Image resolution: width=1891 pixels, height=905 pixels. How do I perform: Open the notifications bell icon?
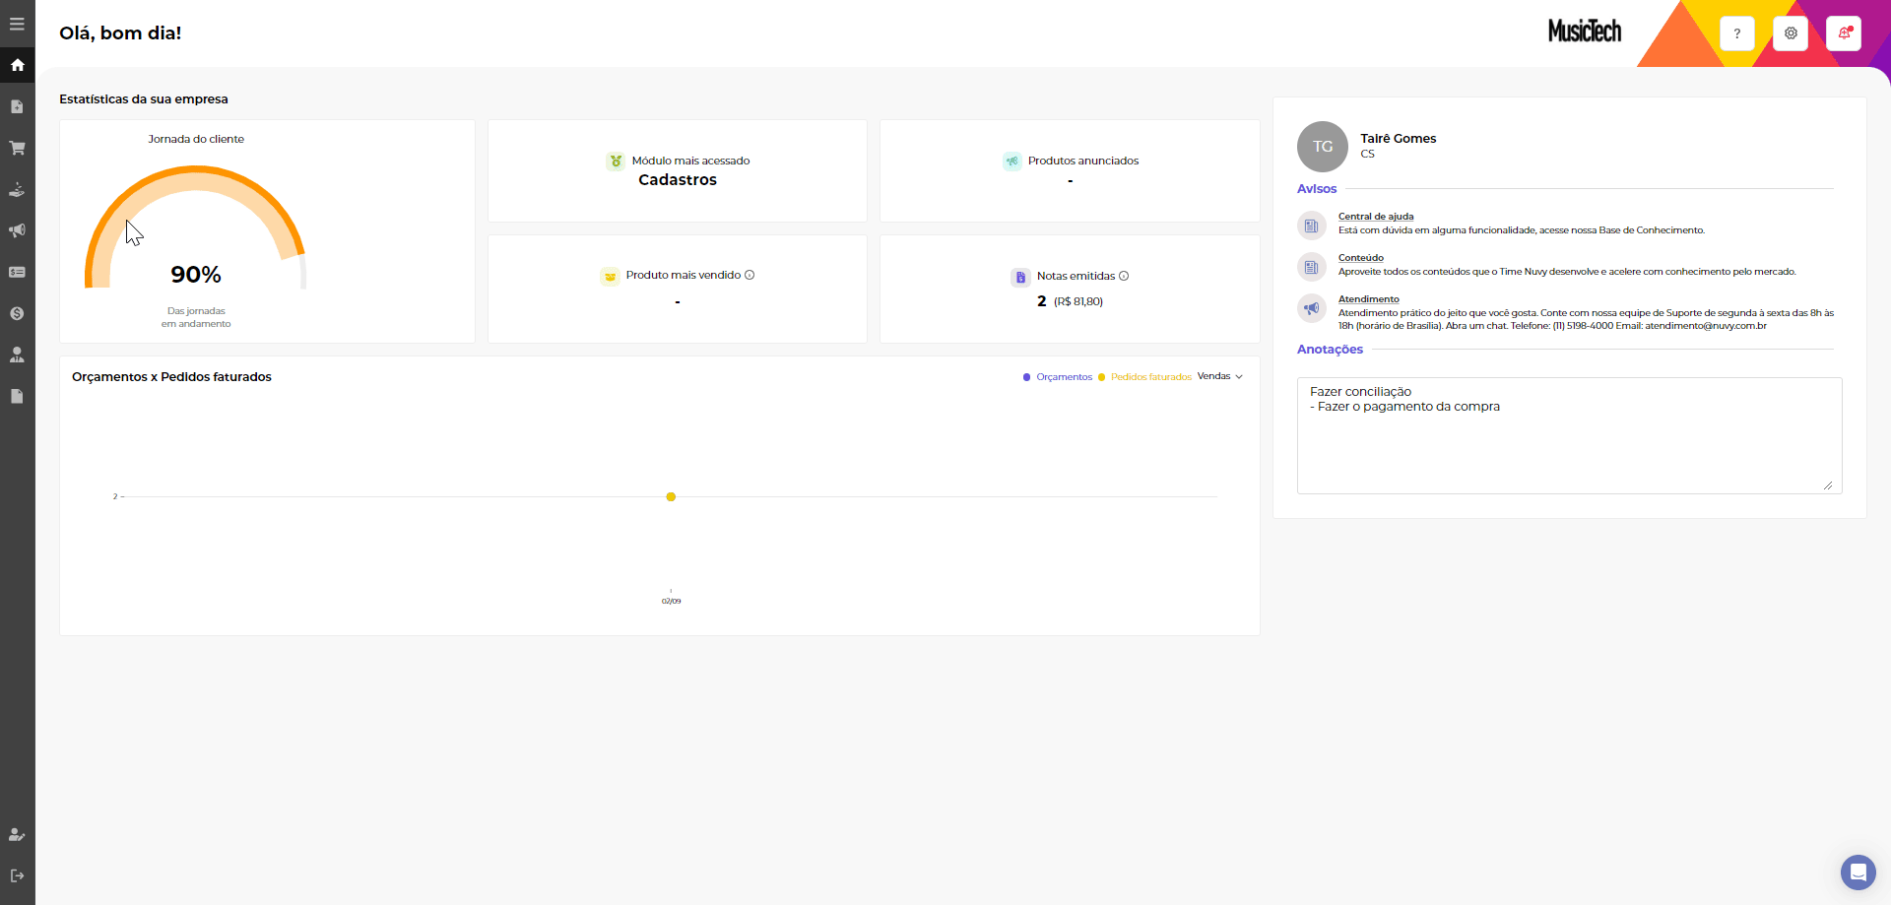1843,33
